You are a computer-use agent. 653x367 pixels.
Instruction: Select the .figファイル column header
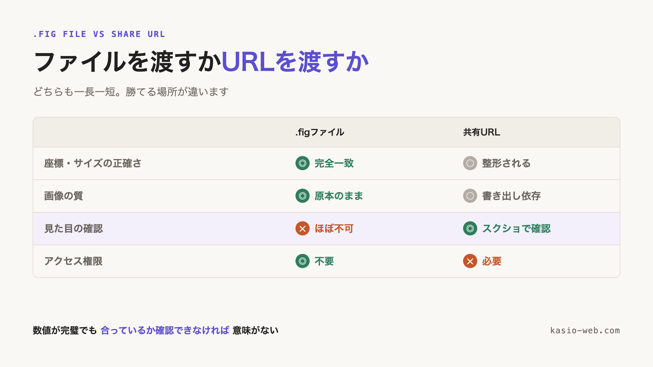point(320,132)
